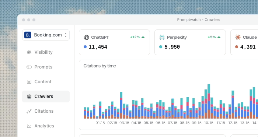This screenshot has width=258, height=137.
Task: Click the Booking.com B logo
Action: coord(28,35)
